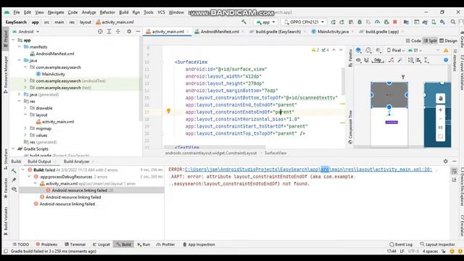The width and height of the screenshot is (464, 261).
Task: Click the pan hand tool in preview
Action: [440, 99]
